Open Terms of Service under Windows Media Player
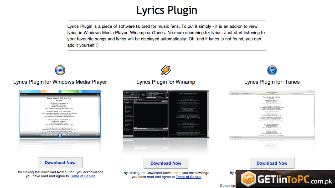Viewport: 335px width, 188px height. pos(83,176)
